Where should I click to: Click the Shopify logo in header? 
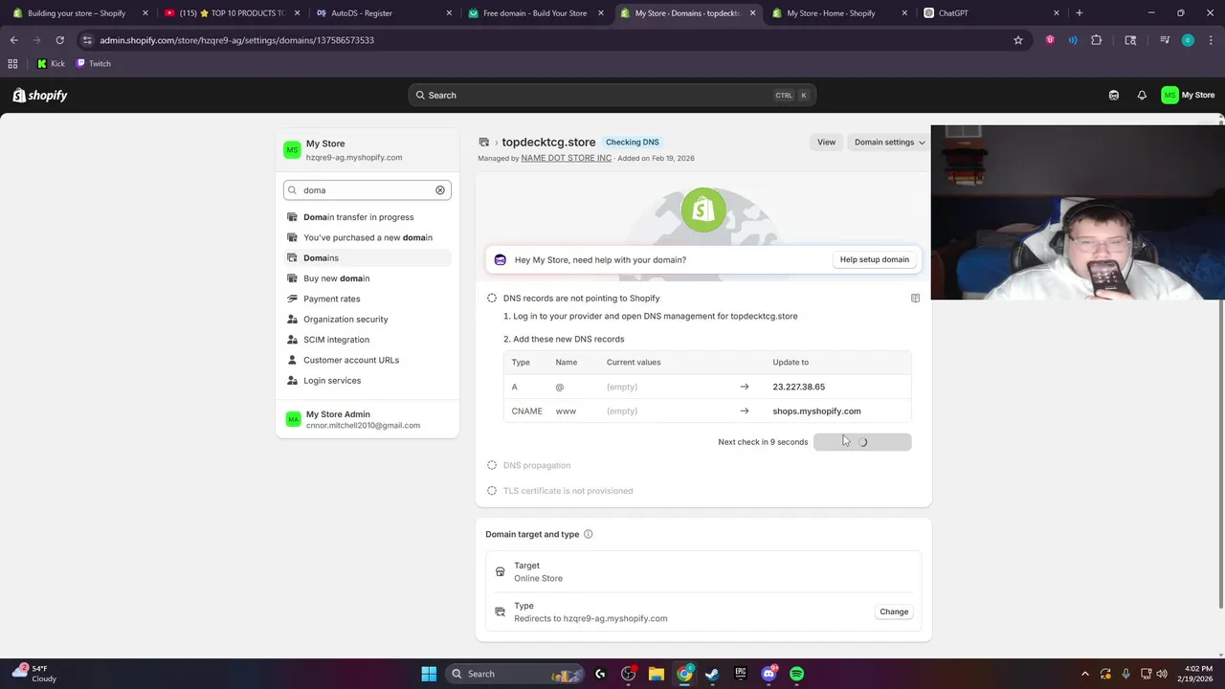[40, 95]
